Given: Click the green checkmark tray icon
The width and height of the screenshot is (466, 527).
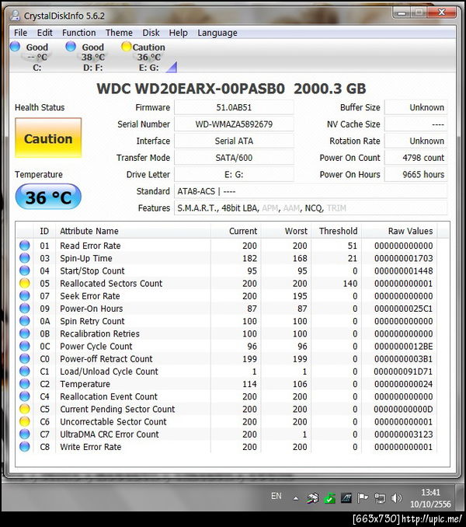Looking at the screenshot, I should pos(329,497).
